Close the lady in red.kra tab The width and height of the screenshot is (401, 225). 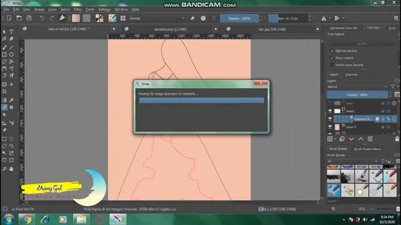tap(114, 29)
